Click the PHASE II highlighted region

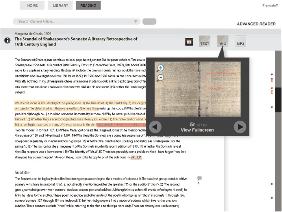[221, 85]
